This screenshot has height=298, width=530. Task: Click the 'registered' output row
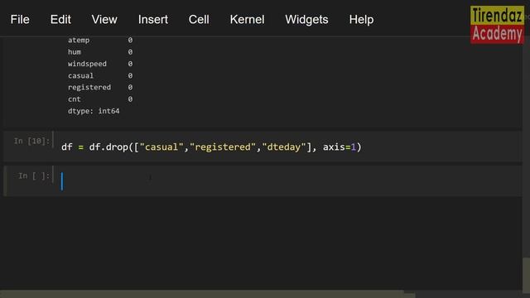pyautogui.click(x=100, y=88)
